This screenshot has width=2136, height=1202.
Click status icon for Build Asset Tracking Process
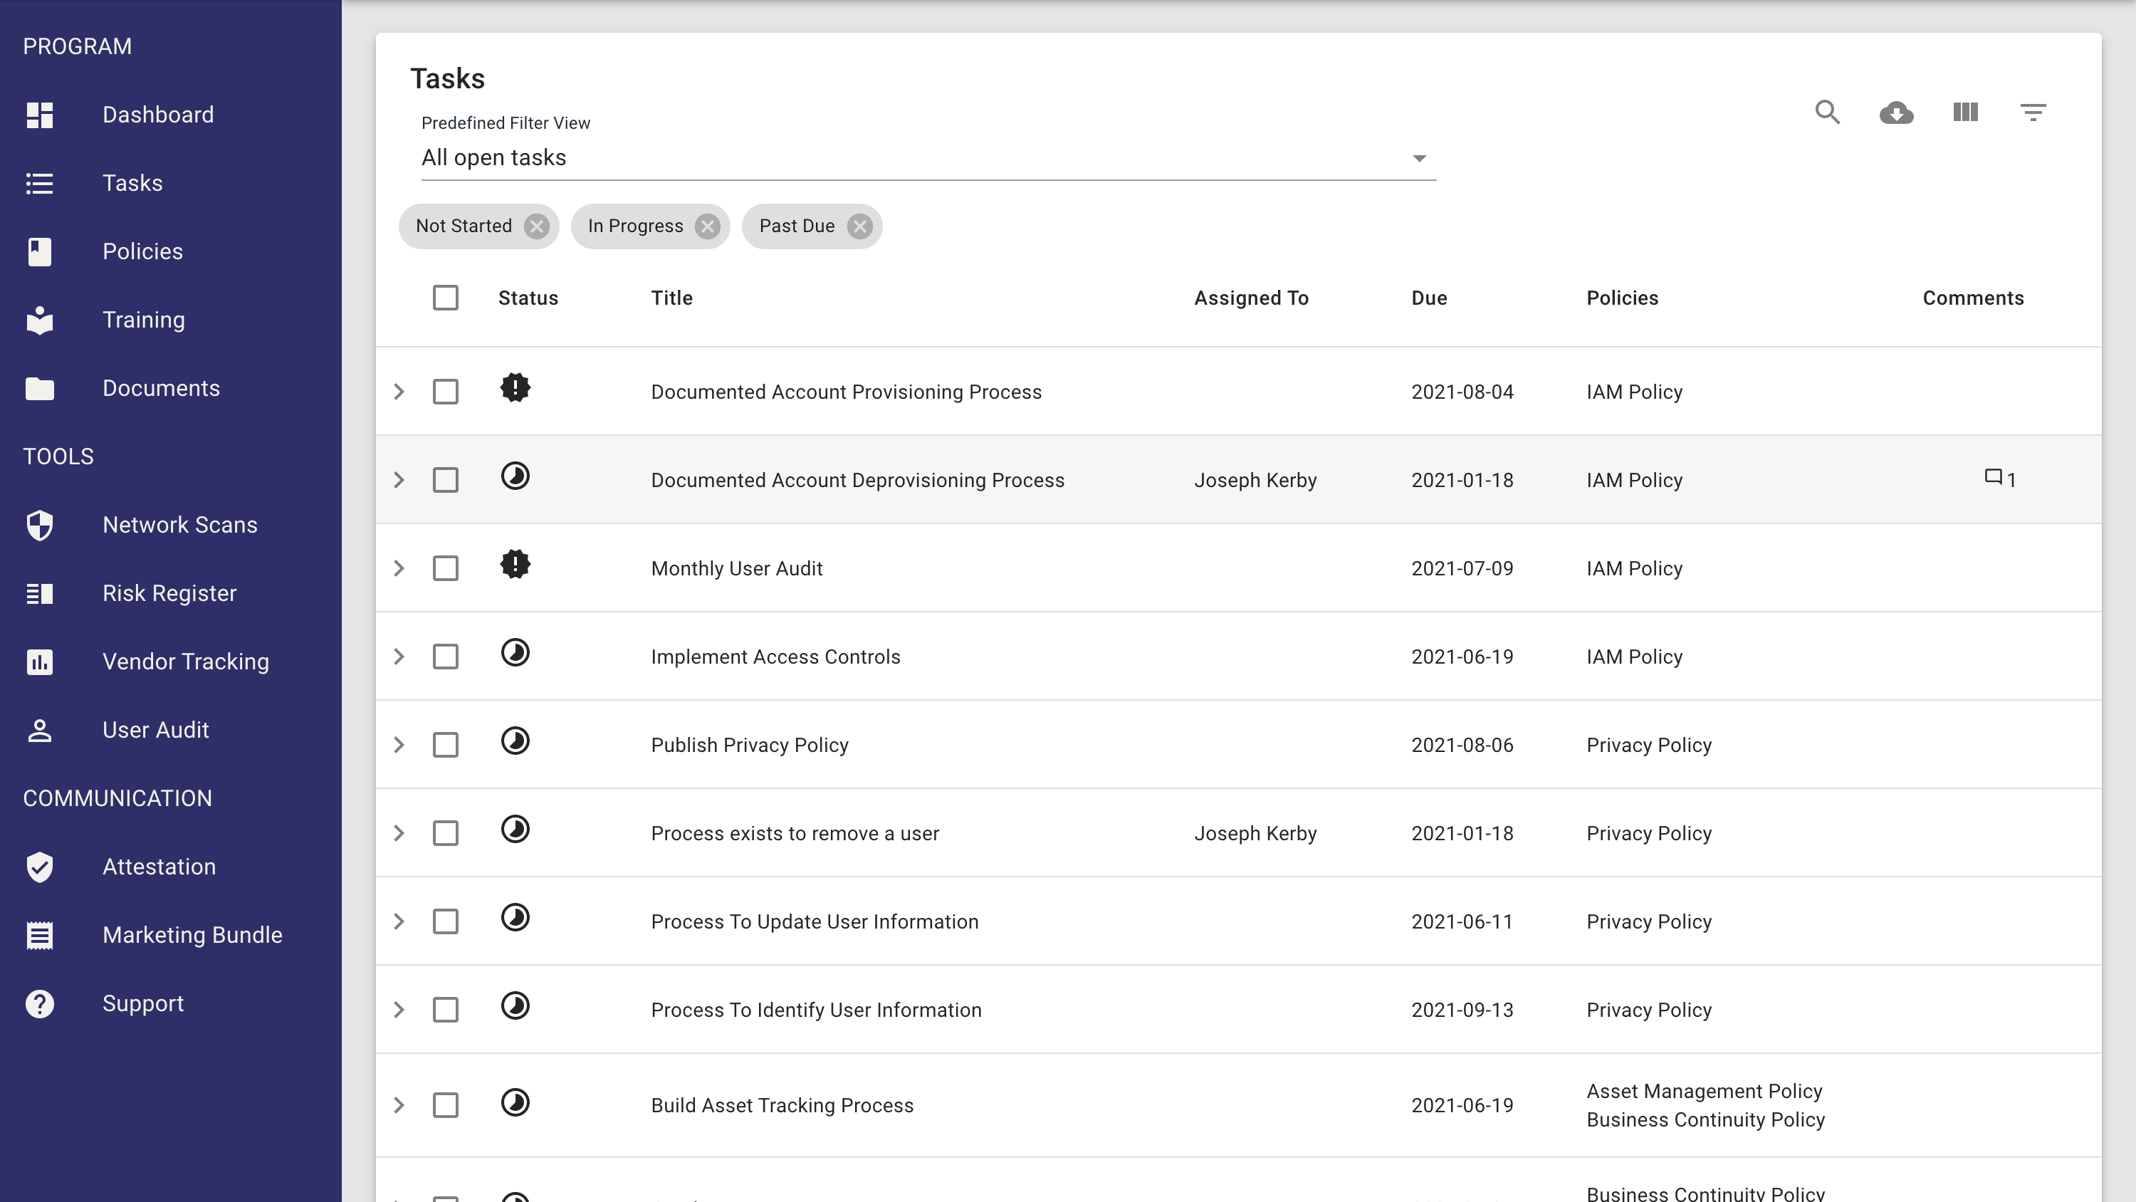pyautogui.click(x=515, y=1102)
